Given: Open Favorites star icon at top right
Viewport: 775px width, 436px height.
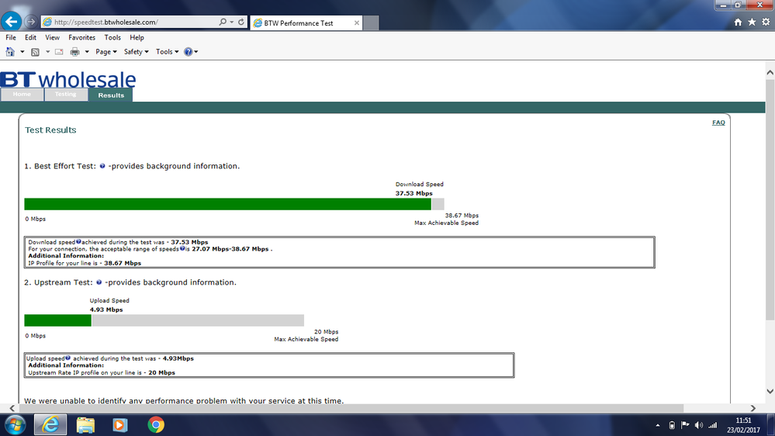Looking at the screenshot, I should click(752, 22).
